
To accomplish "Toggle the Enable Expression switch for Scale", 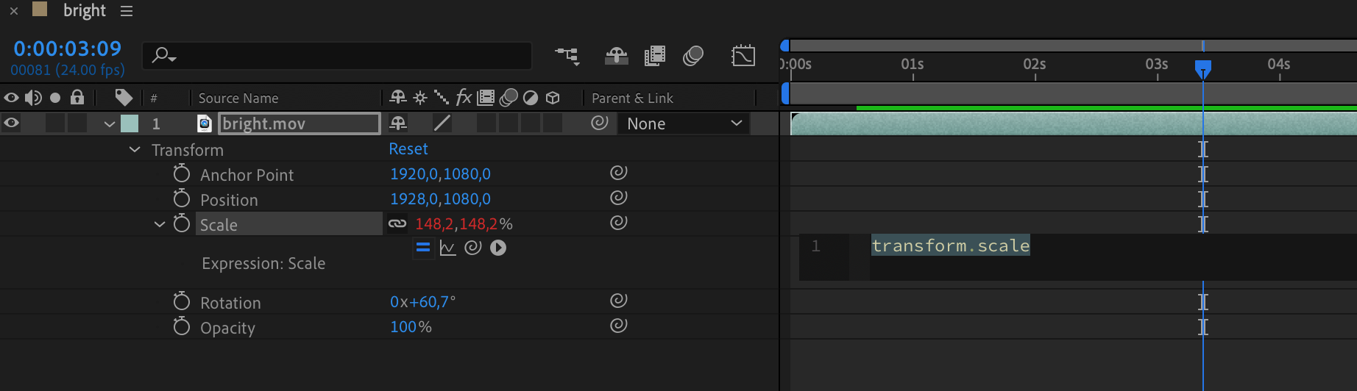I will click(x=423, y=248).
